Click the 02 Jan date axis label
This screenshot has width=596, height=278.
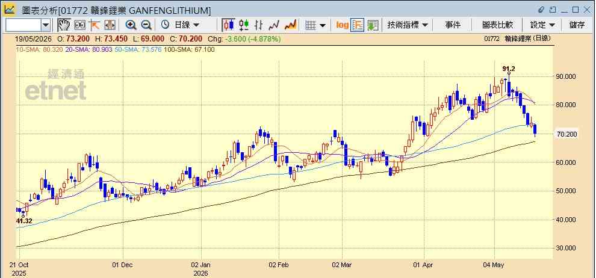point(200,265)
